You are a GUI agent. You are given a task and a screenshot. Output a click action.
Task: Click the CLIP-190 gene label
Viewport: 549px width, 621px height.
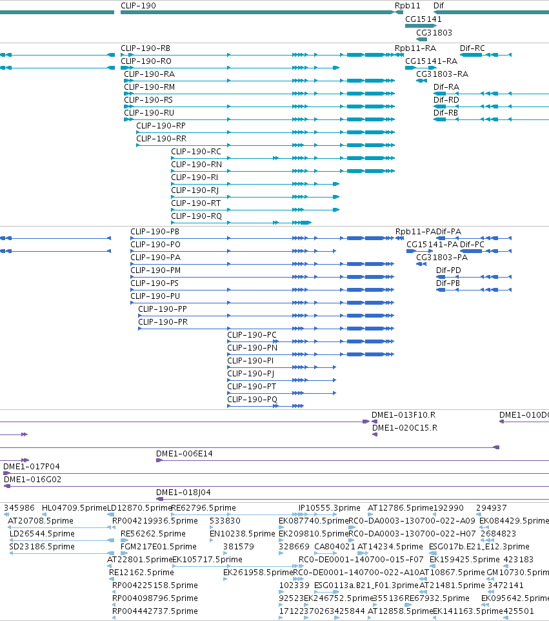pos(138,6)
